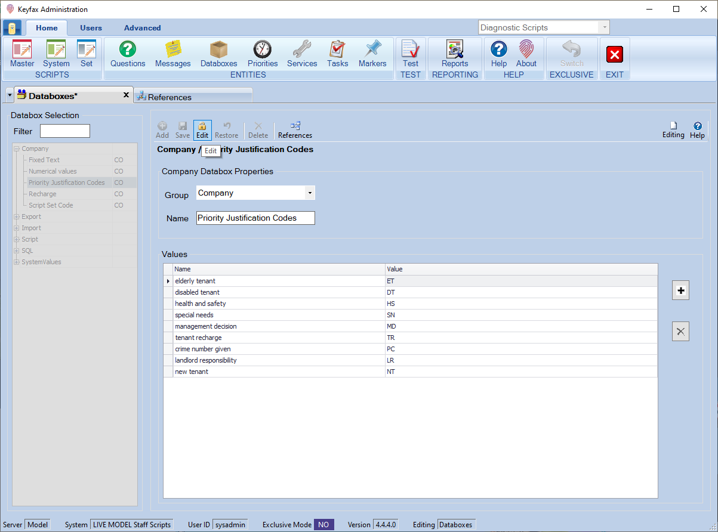Open the Questions entity
The height and width of the screenshot is (532, 718).
[128, 54]
